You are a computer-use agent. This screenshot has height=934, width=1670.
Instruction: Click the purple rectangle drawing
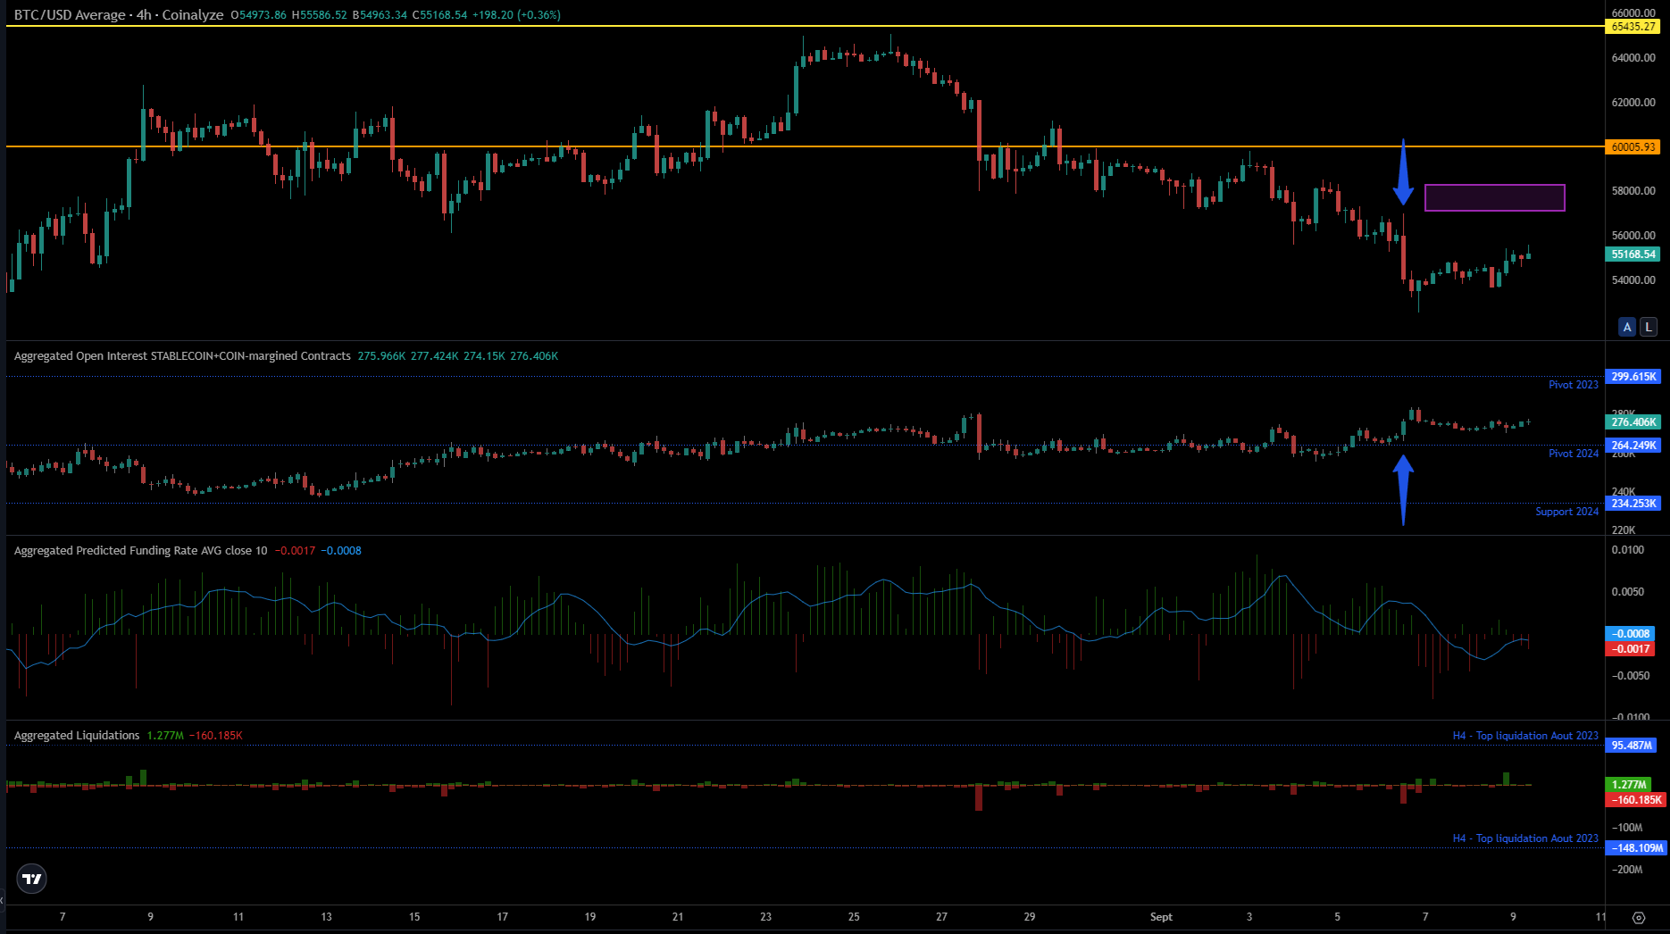point(1495,197)
